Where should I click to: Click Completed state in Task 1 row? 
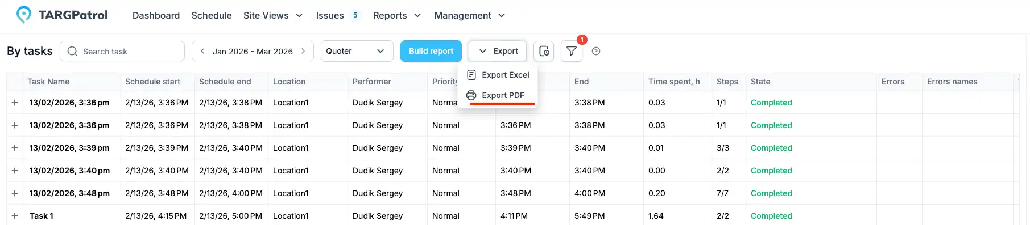pos(771,216)
